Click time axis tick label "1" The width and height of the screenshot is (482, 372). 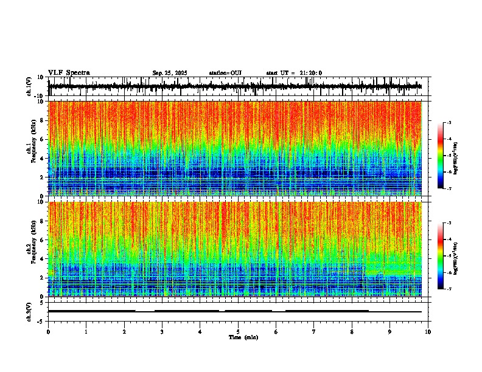tap(86, 332)
